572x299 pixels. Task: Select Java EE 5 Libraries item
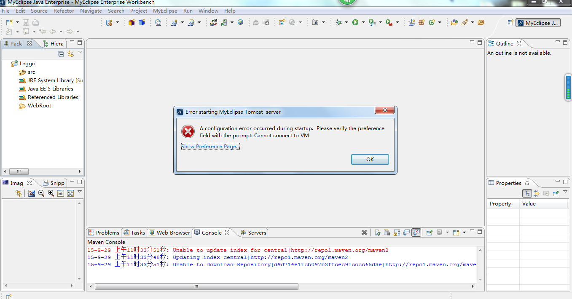(46, 89)
